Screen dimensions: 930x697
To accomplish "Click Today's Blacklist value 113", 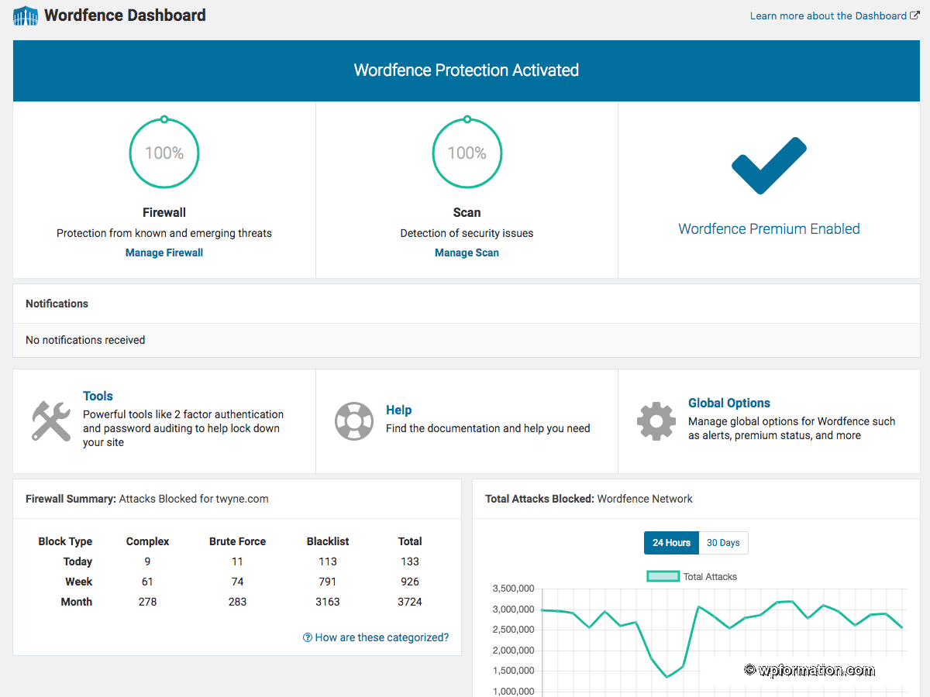I will coord(327,561).
